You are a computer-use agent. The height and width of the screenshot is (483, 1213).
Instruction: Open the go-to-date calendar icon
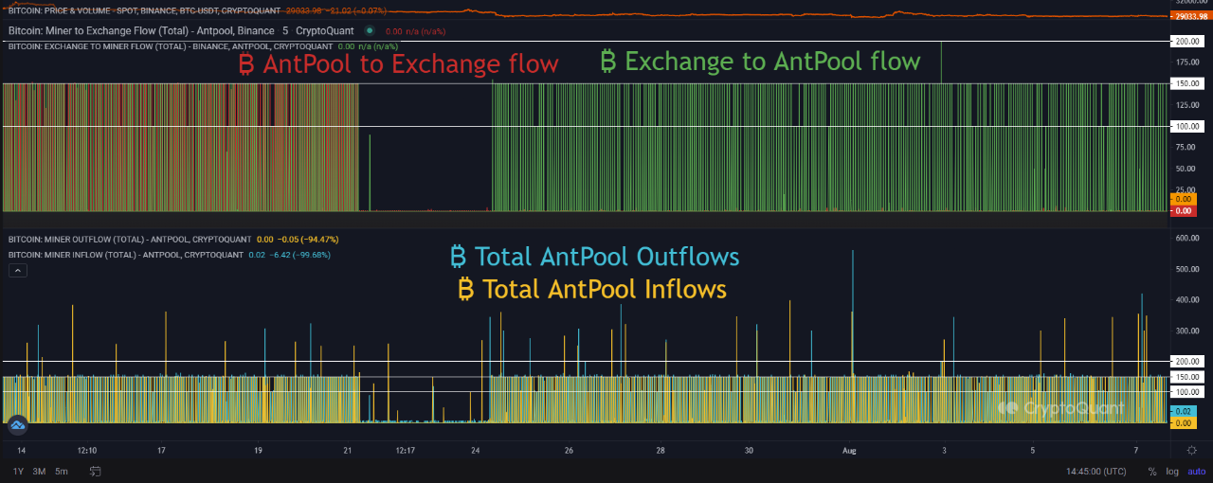[x=95, y=471]
